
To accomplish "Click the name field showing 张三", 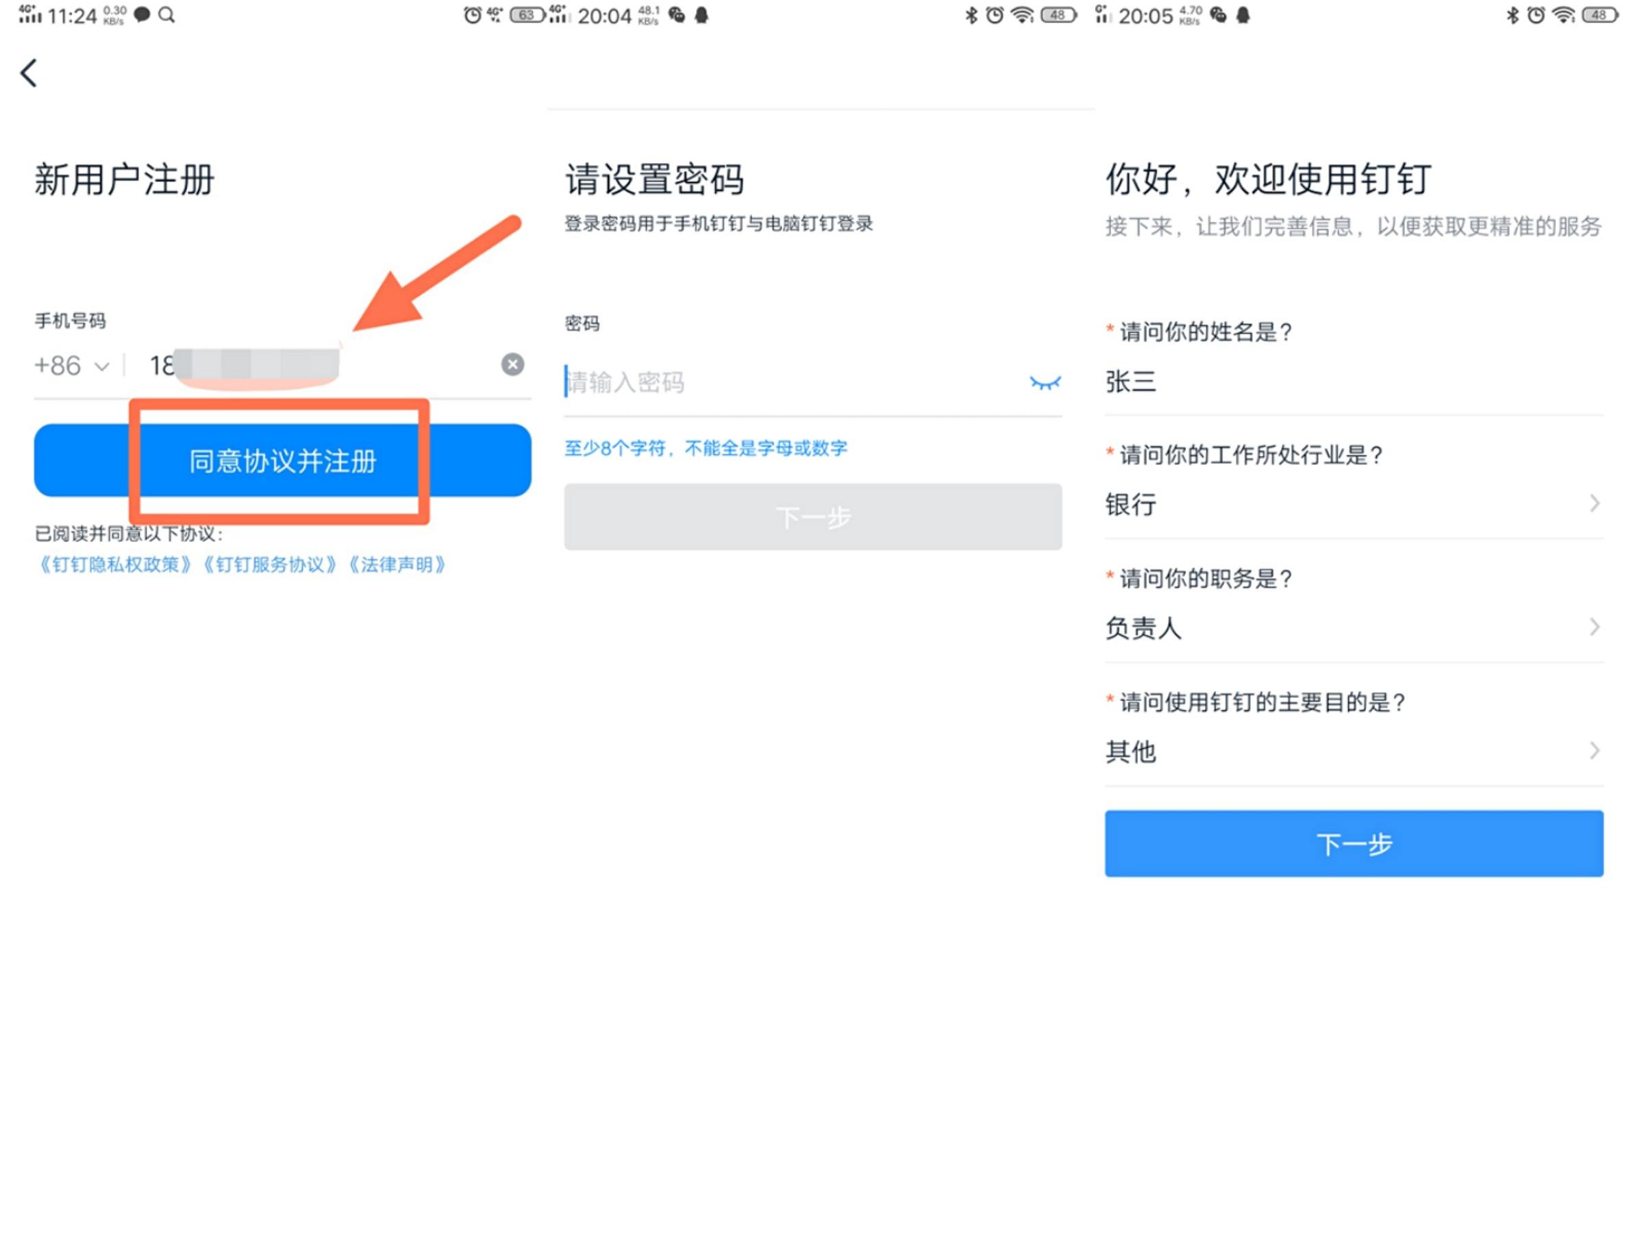I will pos(1354,382).
